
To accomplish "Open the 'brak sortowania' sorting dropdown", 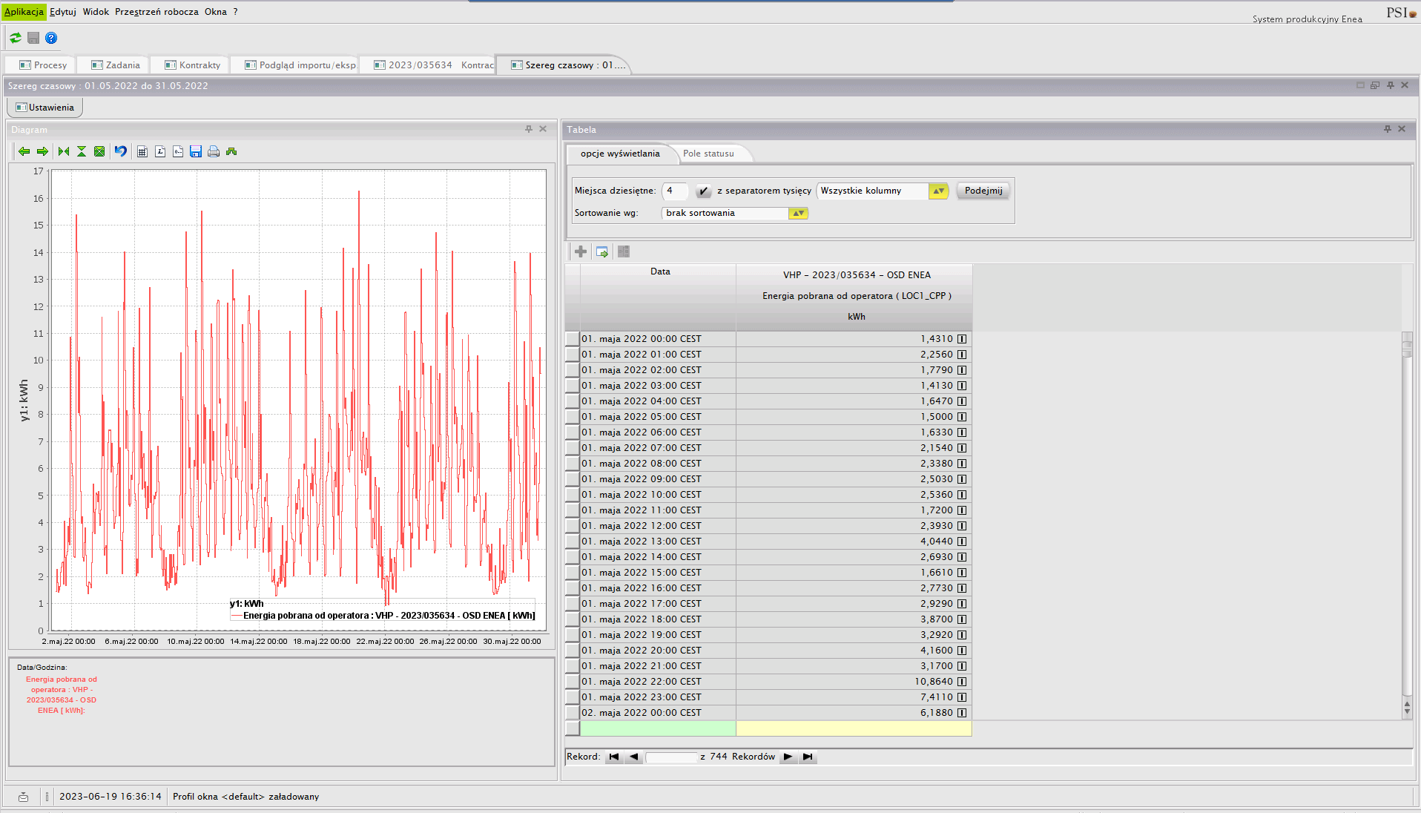I will click(799, 214).
